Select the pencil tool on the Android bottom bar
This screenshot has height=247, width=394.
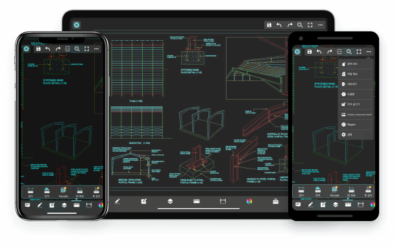[310, 205]
